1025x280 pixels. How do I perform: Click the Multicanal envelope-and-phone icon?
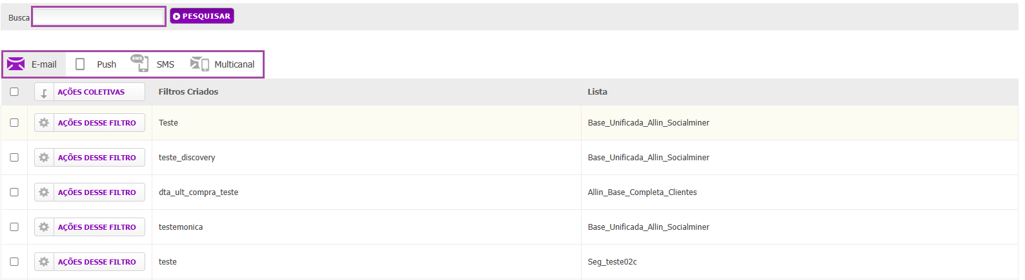pos(199,64)
